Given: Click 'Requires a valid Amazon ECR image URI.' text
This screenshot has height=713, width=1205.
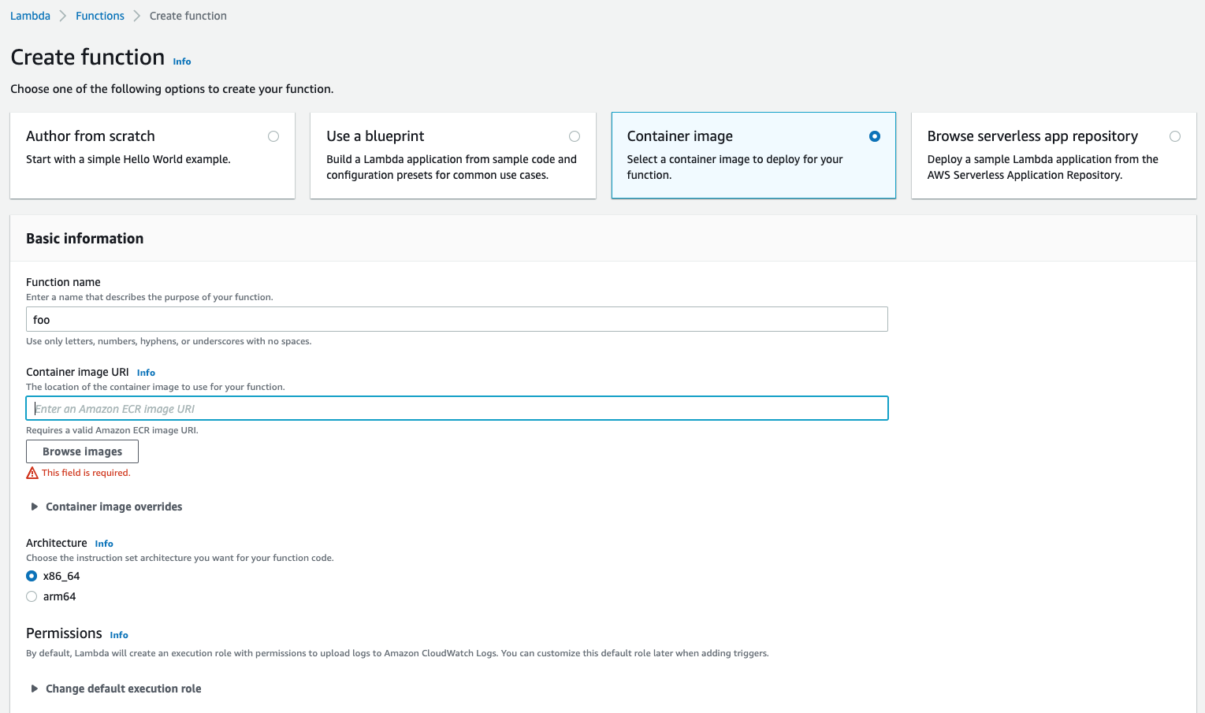Looking at the screenshot, I should pyautogui.click(x=112, y=430).
